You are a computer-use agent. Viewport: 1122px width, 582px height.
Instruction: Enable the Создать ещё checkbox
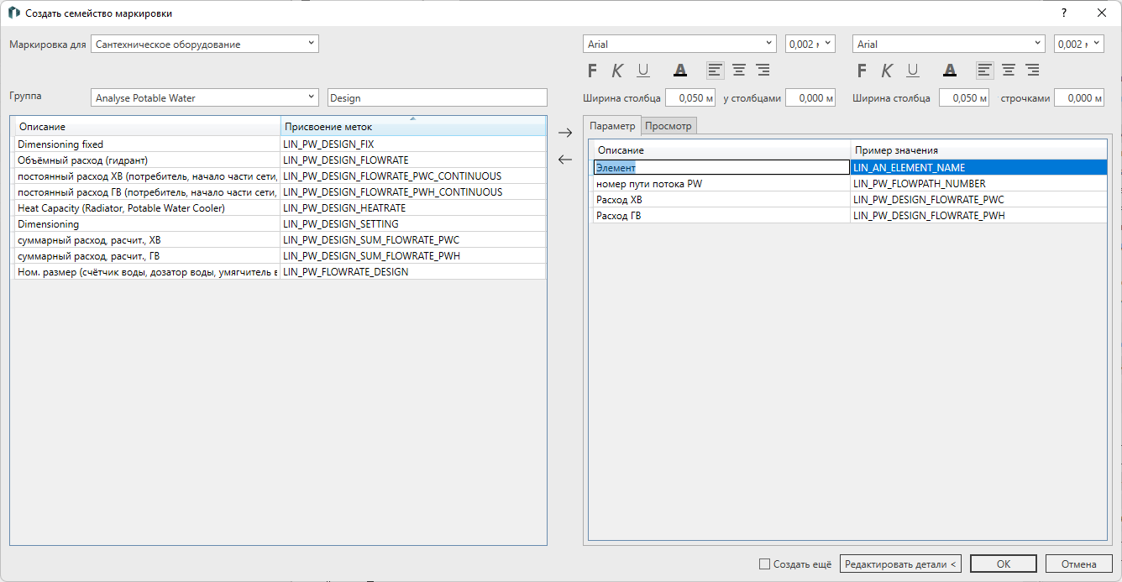[x=763, y=564]
